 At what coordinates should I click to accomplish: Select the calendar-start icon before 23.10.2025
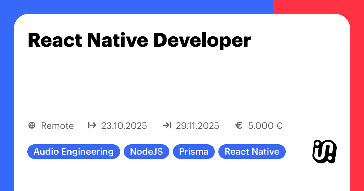point(93,126)
